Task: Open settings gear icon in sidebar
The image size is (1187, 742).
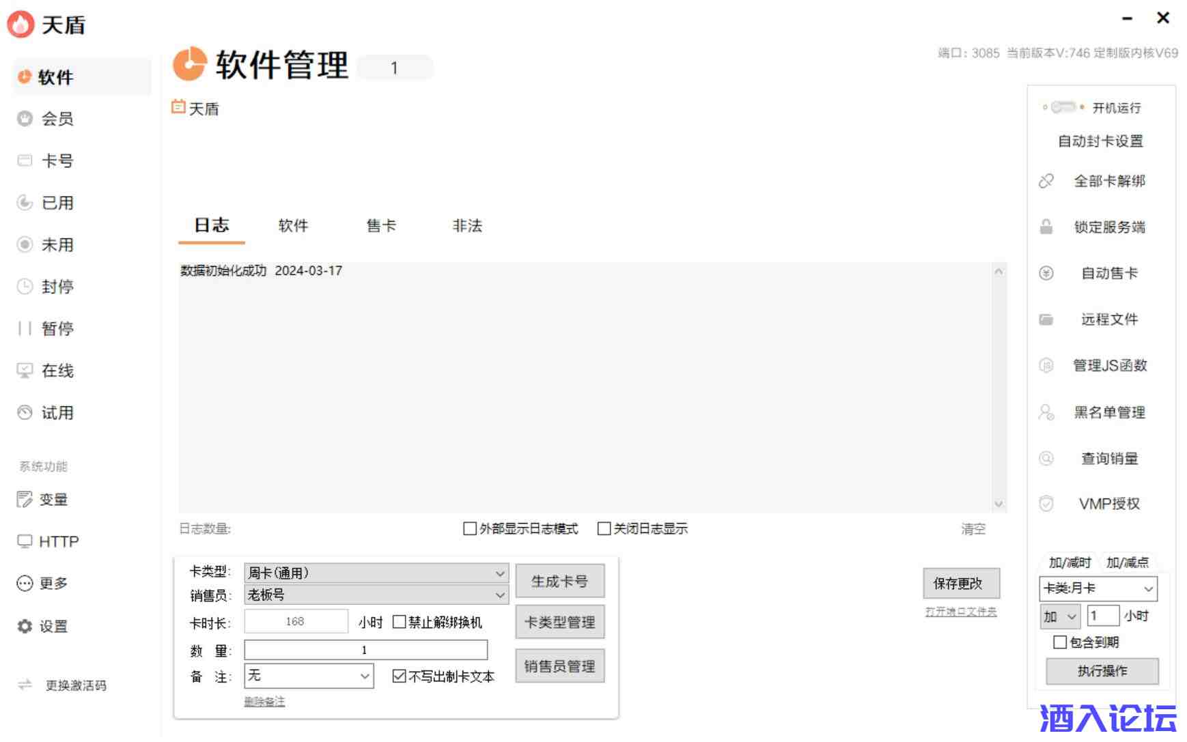Action: 25,626
